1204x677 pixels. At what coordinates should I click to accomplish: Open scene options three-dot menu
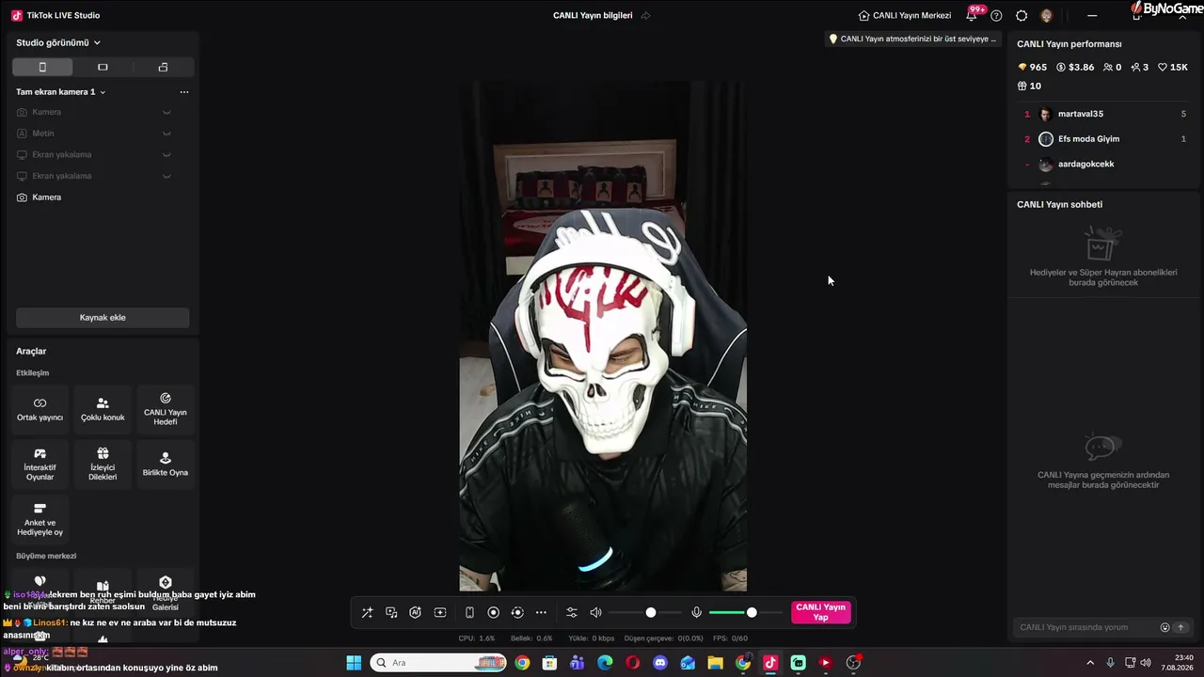pyautogui.click(x=184, y=92)
